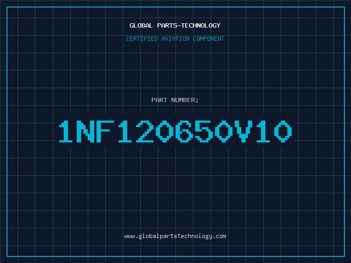Select the digit 6 in the part number
This screenshot has width=351, height=263.
tap(184, 131)
